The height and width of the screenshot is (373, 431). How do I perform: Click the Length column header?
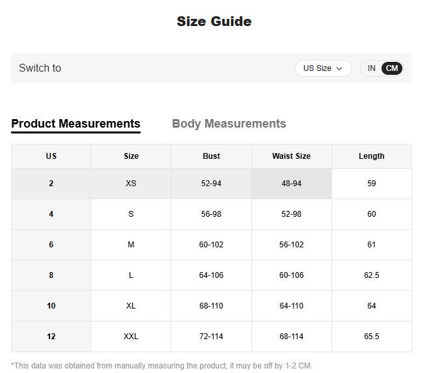click(372, 156)
